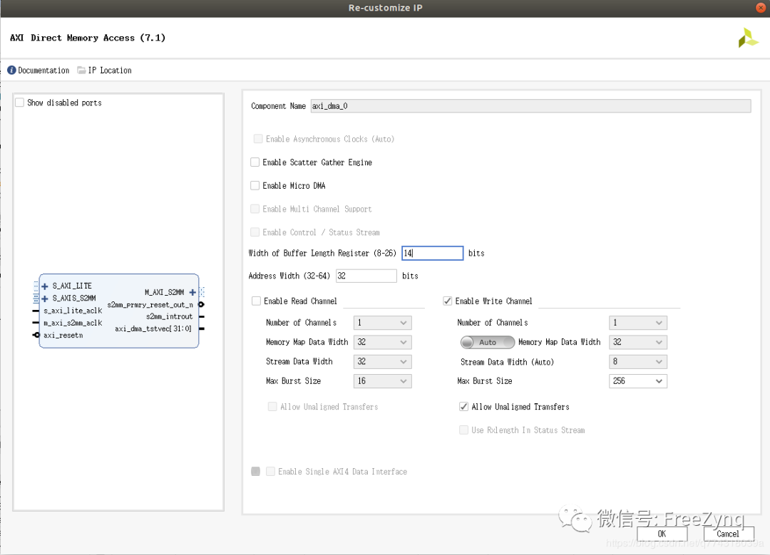
Task: Click the Width of Buffer Length Register field
Action: [x=432, y=253]
